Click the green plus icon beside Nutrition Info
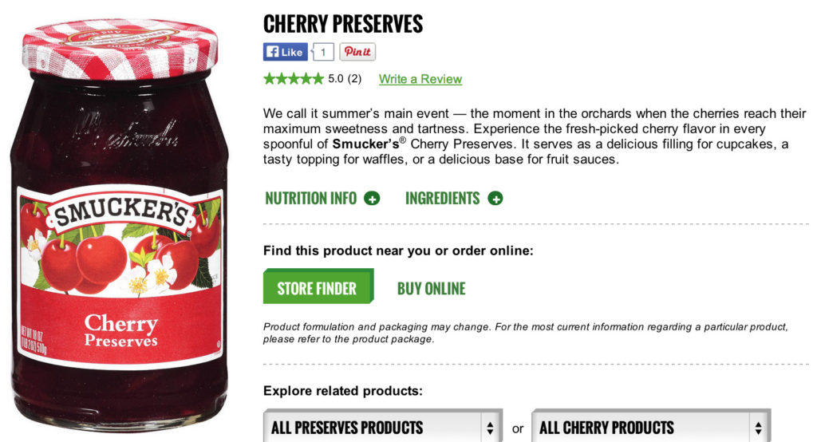This screenshot has height=442, width=817. pos(372,199)
